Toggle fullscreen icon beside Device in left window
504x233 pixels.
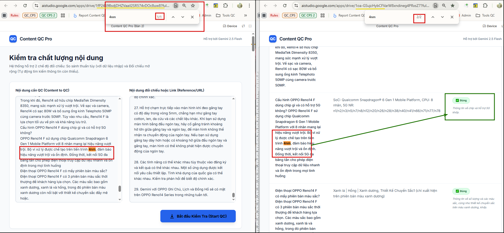(x=250, y=26)
